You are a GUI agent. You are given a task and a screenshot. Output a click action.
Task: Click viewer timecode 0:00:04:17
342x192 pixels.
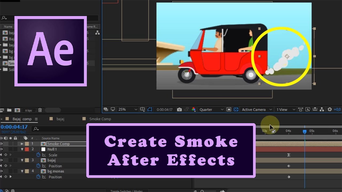click(165, 110)
